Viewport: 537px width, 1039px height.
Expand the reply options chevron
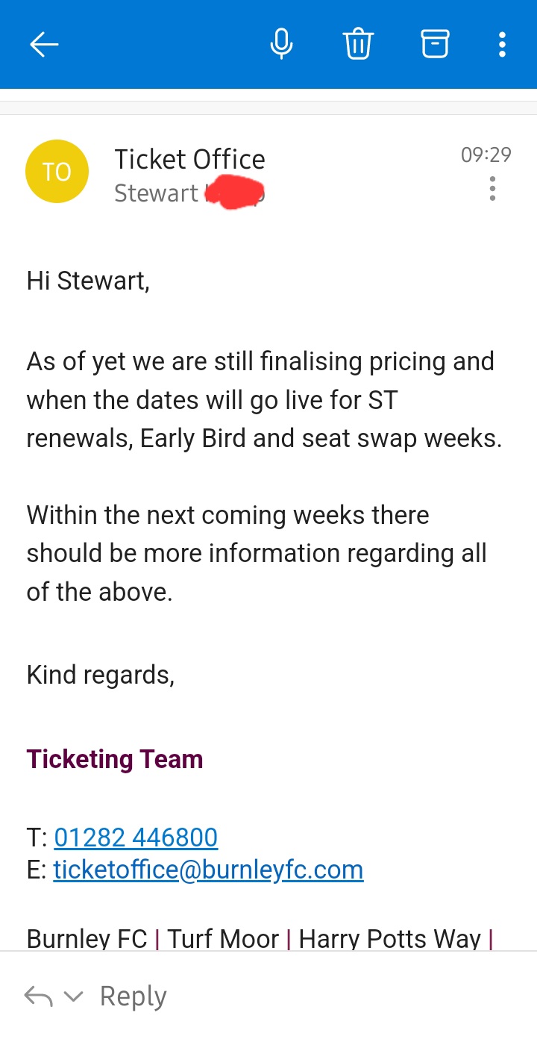[73, 996]
